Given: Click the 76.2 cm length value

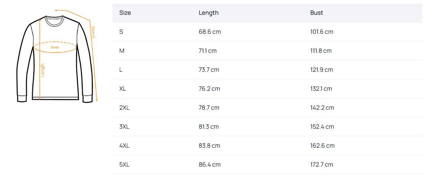Looking at the screenshot, I should pyautogui.click(x=209, y=89).
